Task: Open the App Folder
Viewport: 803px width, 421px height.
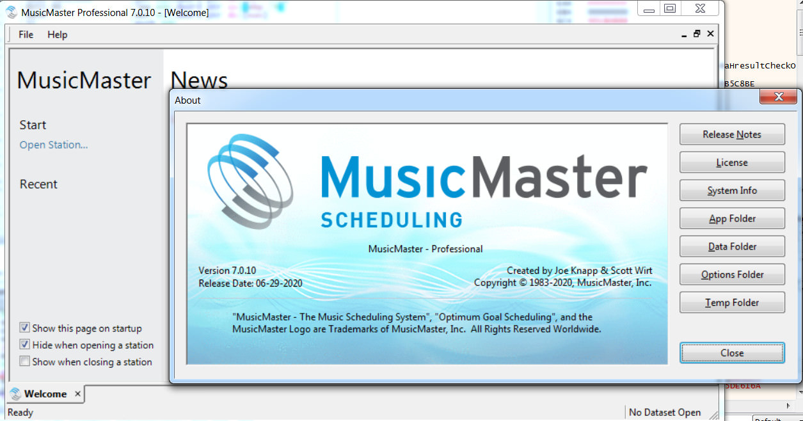Action: point(732,219)
